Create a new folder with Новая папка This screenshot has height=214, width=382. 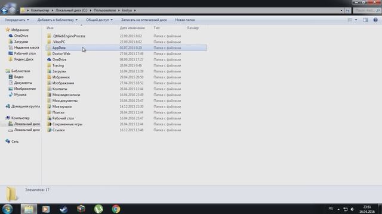tap(184, 20)
